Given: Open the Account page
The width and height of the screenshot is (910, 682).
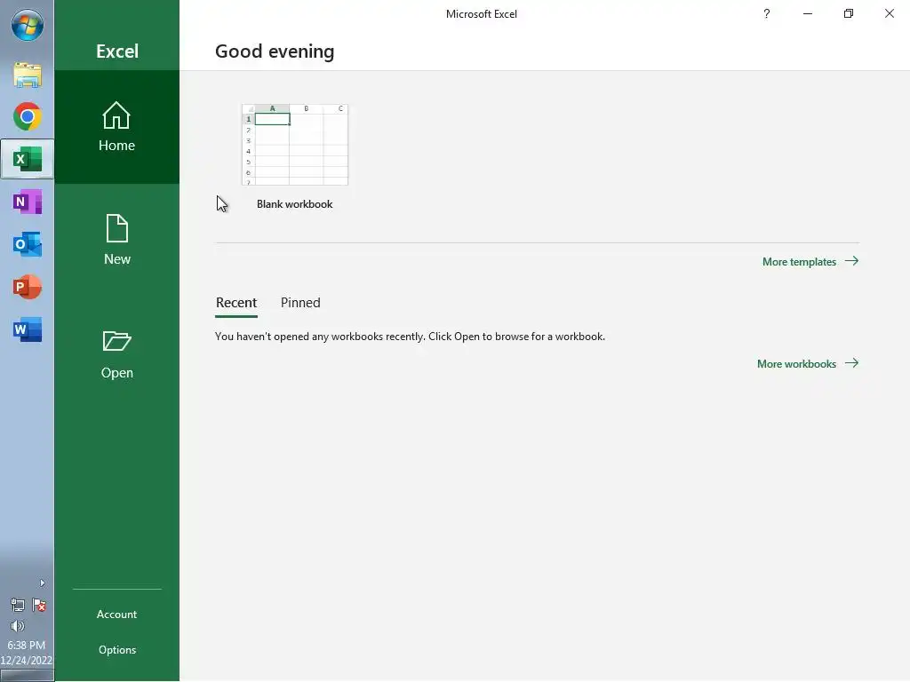Looking at the screenshot, I should click(116, 615).
